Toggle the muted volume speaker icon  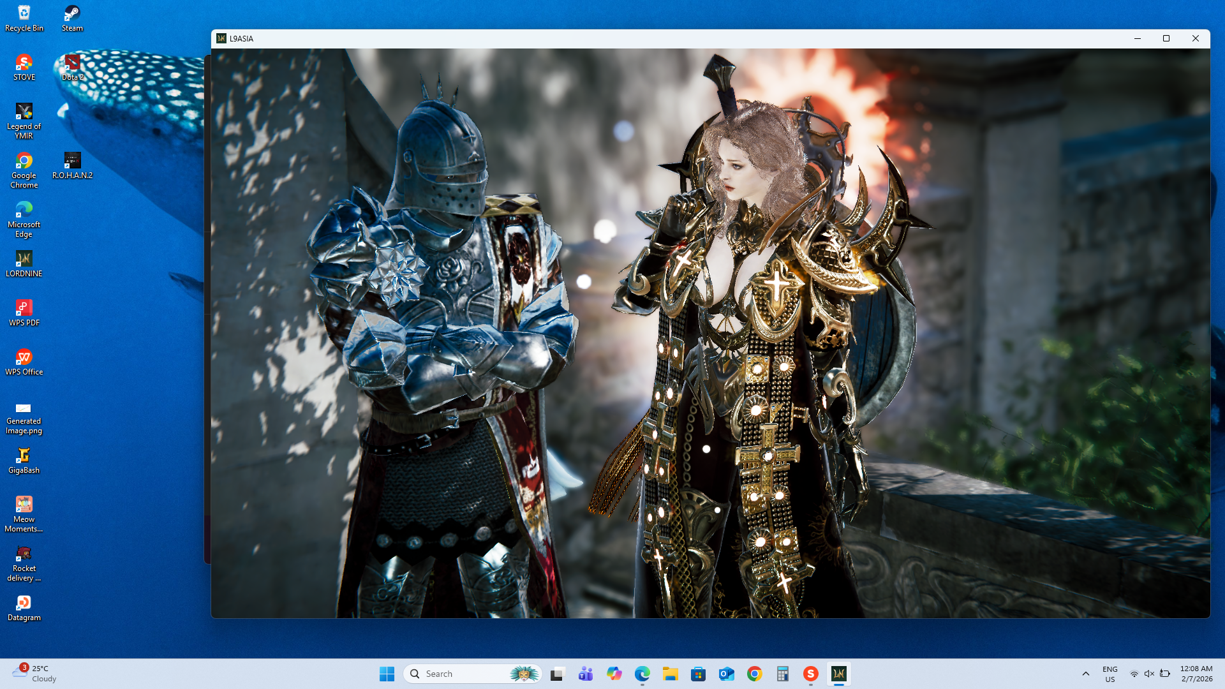(1149, 674)
